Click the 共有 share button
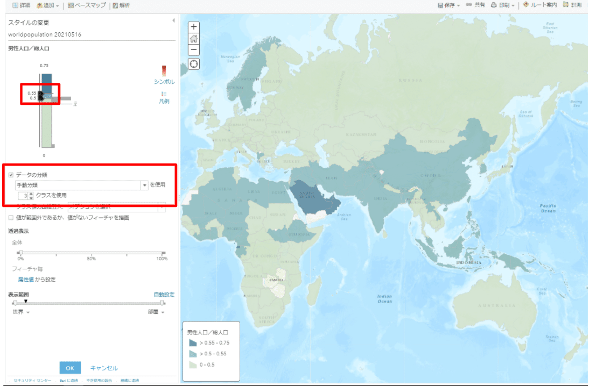Viewport: 589px width, 386px height. (x=475, y=5)
